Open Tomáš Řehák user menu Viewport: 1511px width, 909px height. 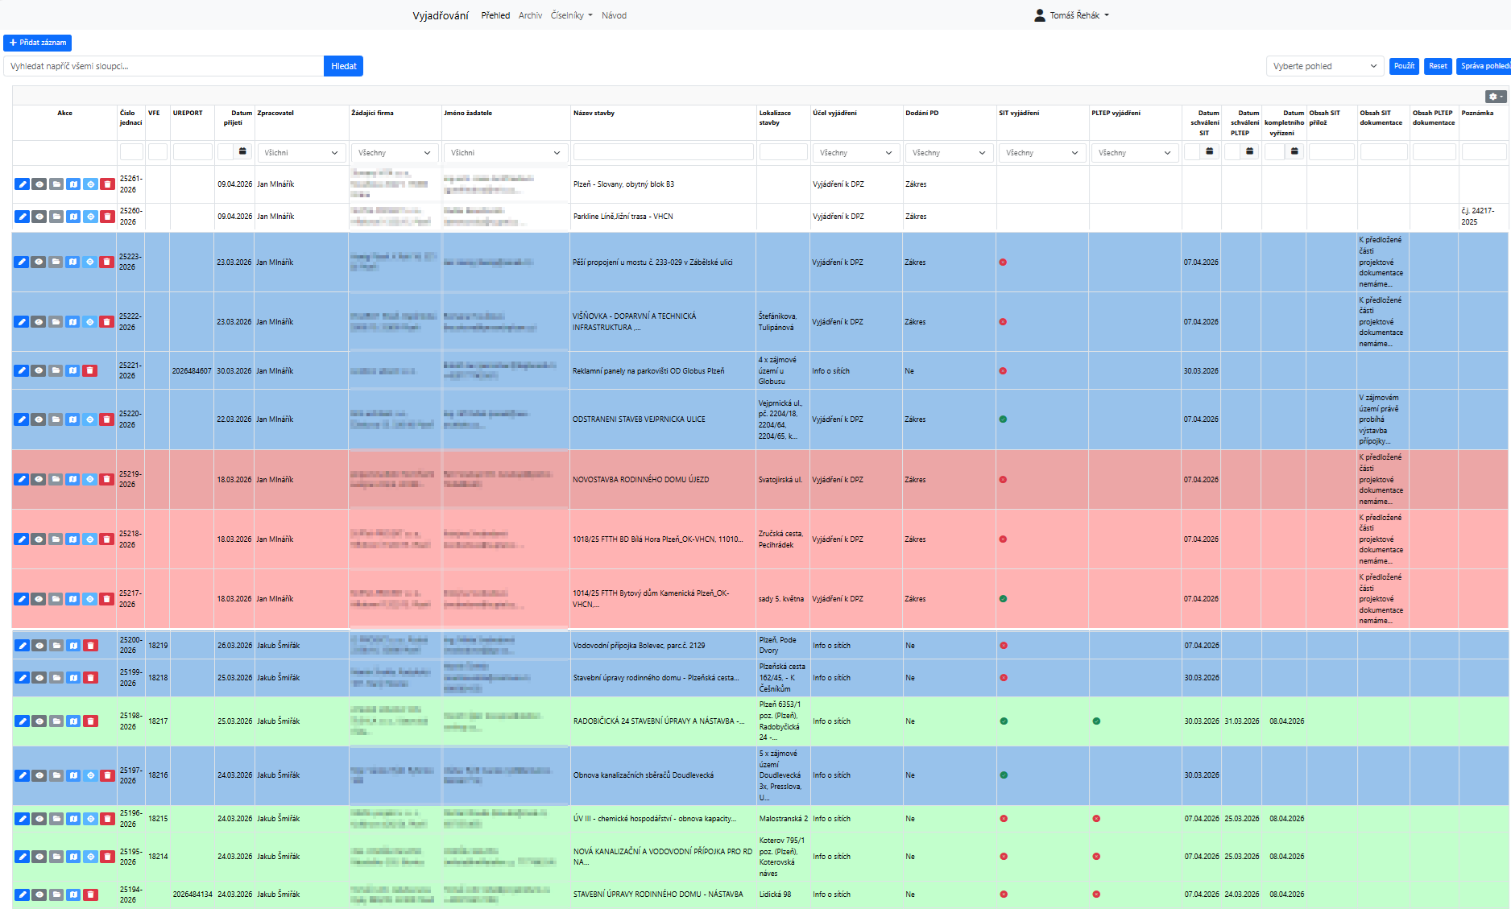click(x=1071, y=15)
